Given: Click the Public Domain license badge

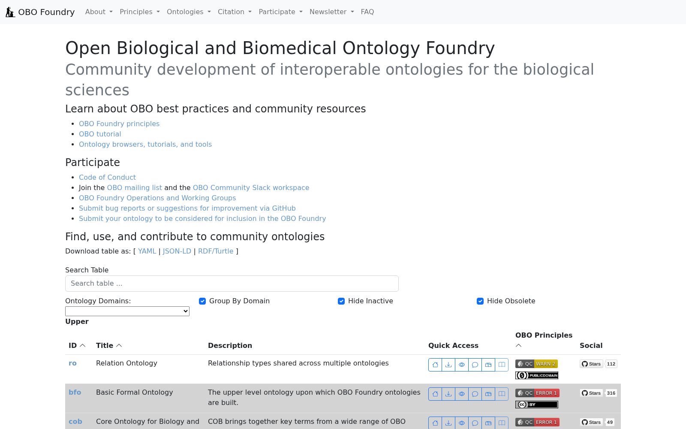Looking at the screenshot, I should click(537, 375).
